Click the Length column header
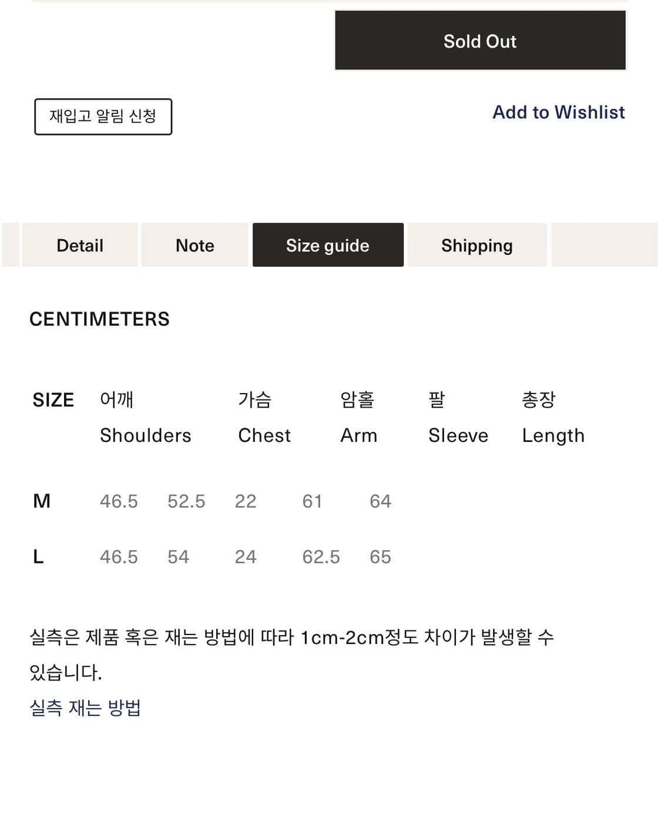 click(x=553, y=435)
